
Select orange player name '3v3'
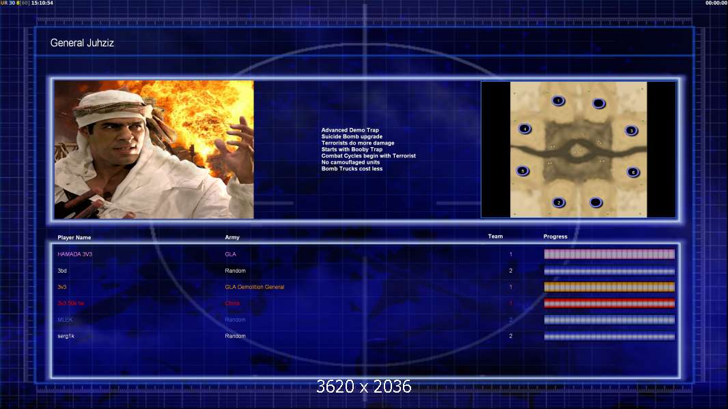61,287
